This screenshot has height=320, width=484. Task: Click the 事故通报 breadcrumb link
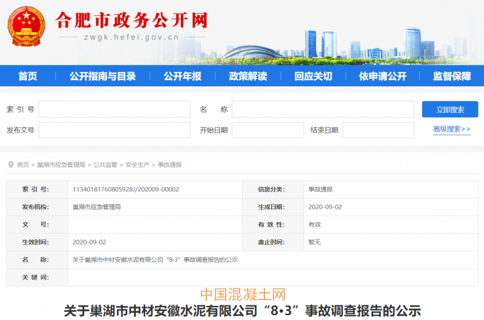point(170,165)
